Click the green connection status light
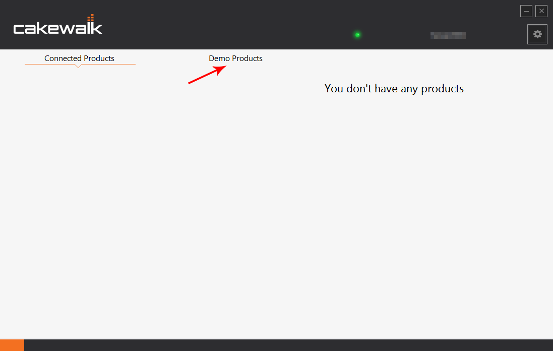 click(357, 35)
